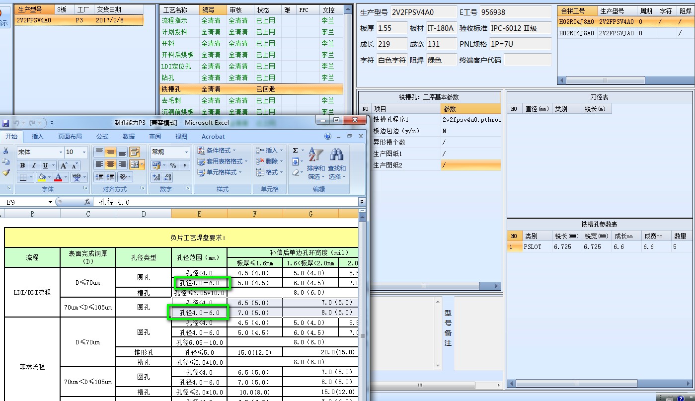Open merge cells dropdown arrow
Image resolution: width=695 pixels, height=401 pixels.
pos(142,164)
